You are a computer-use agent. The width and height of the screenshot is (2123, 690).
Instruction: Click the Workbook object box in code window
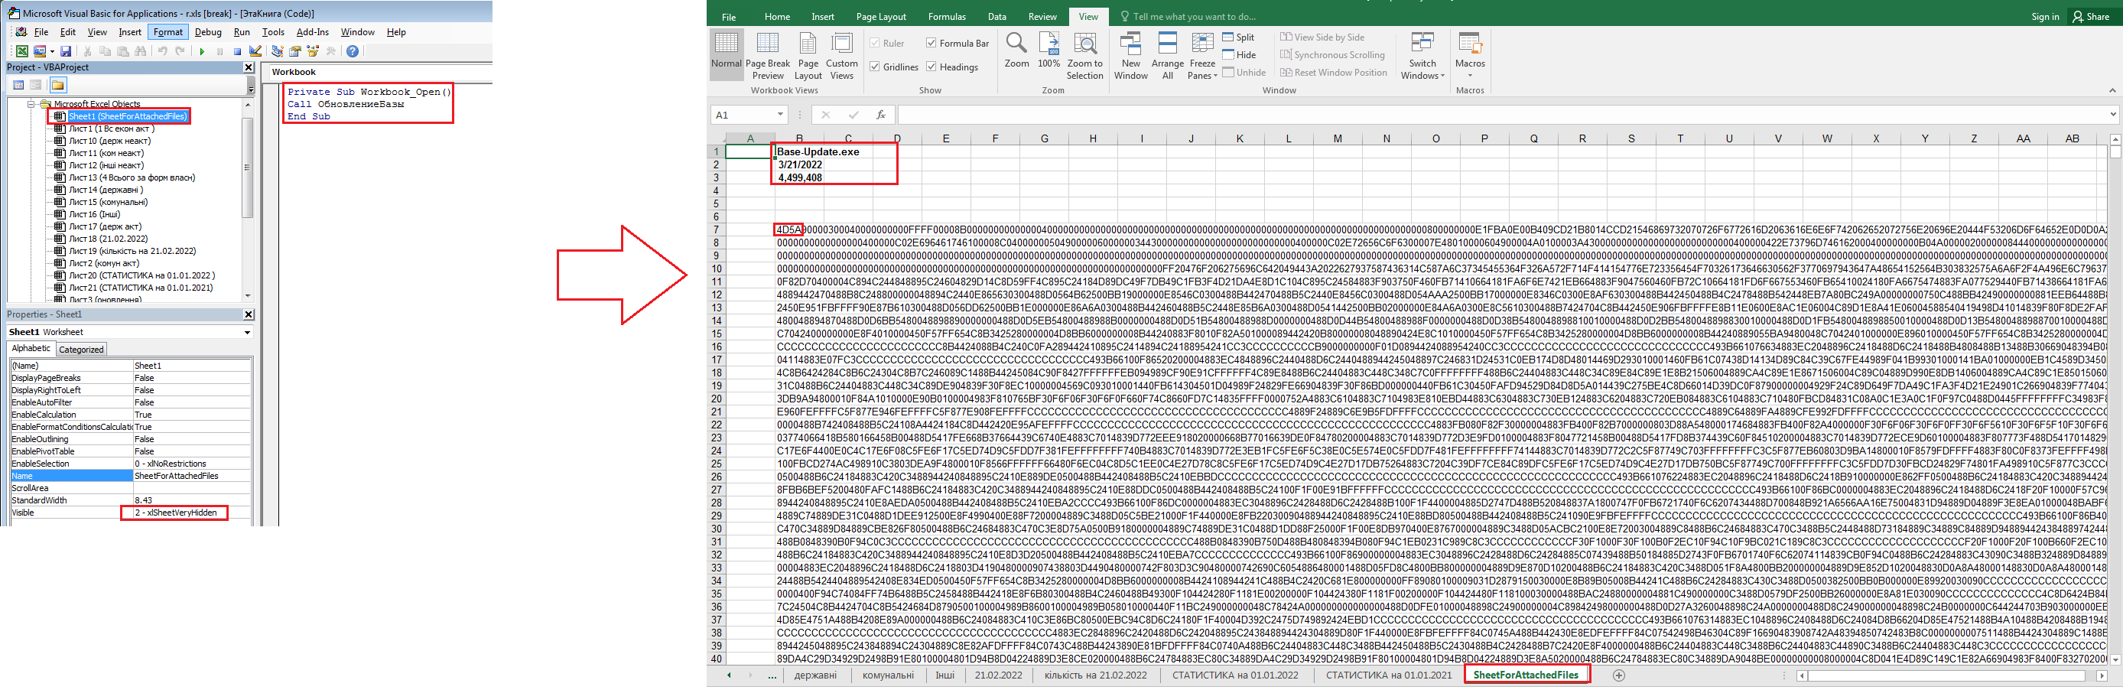pos(379,73)
